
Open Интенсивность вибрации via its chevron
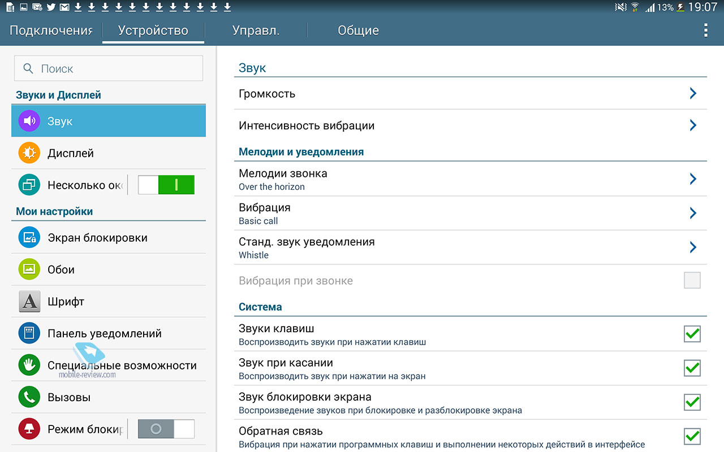coord(693,125)
